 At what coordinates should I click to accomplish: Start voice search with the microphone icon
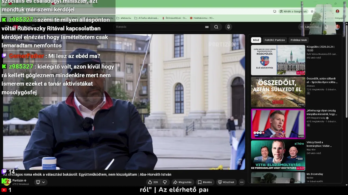(228, 27)
